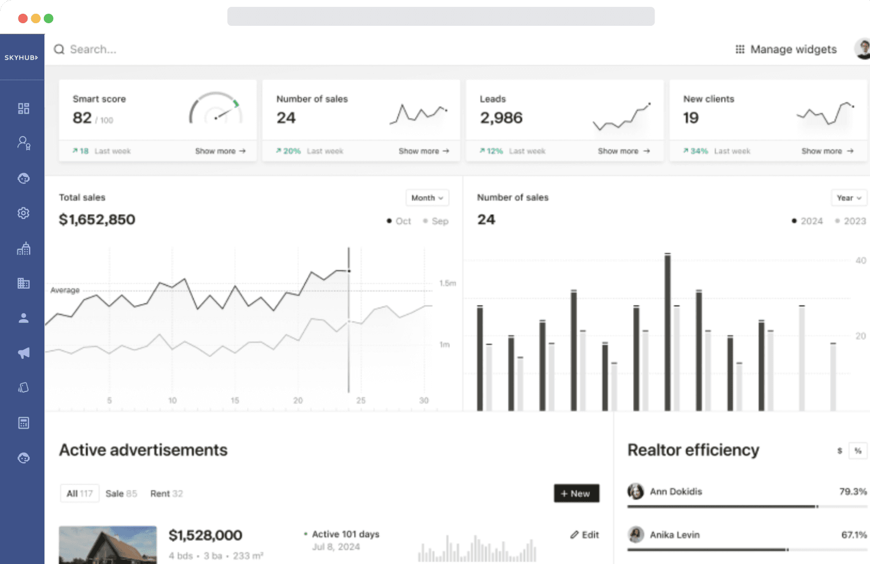Open the user profile avatar
The width and height of the screenshot is (870, 564).
click(862, 49)
